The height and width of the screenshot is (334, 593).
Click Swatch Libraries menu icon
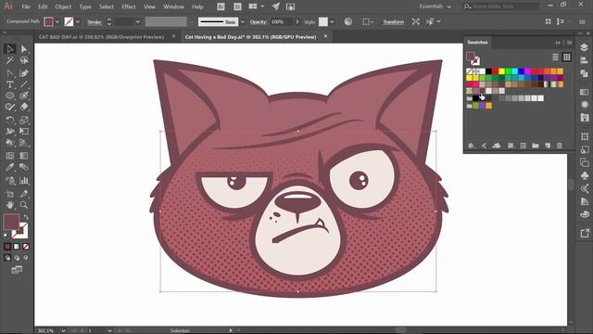pyautogui.click(x=472, y=146)
